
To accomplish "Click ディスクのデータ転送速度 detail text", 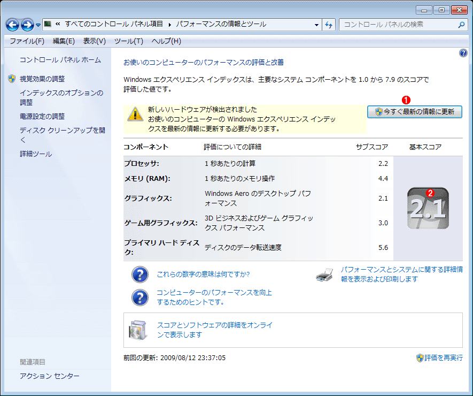I will [243, 247].
